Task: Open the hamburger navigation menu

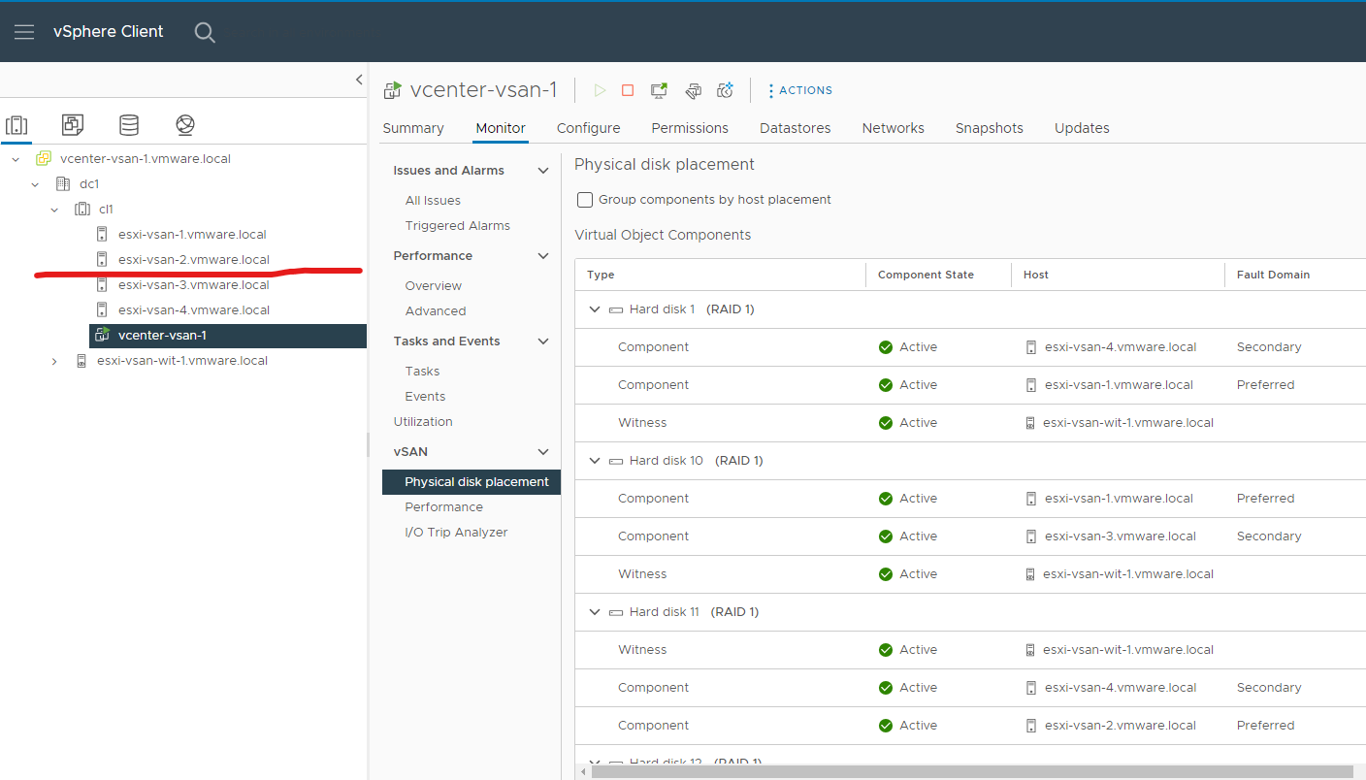Action: pyautogui.click(x=24, y=32)
